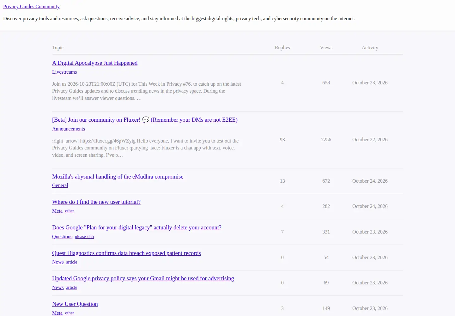Go to the Questions category
Screen dimensions: 455x316
pyautogui.click(x=62, y=237)
